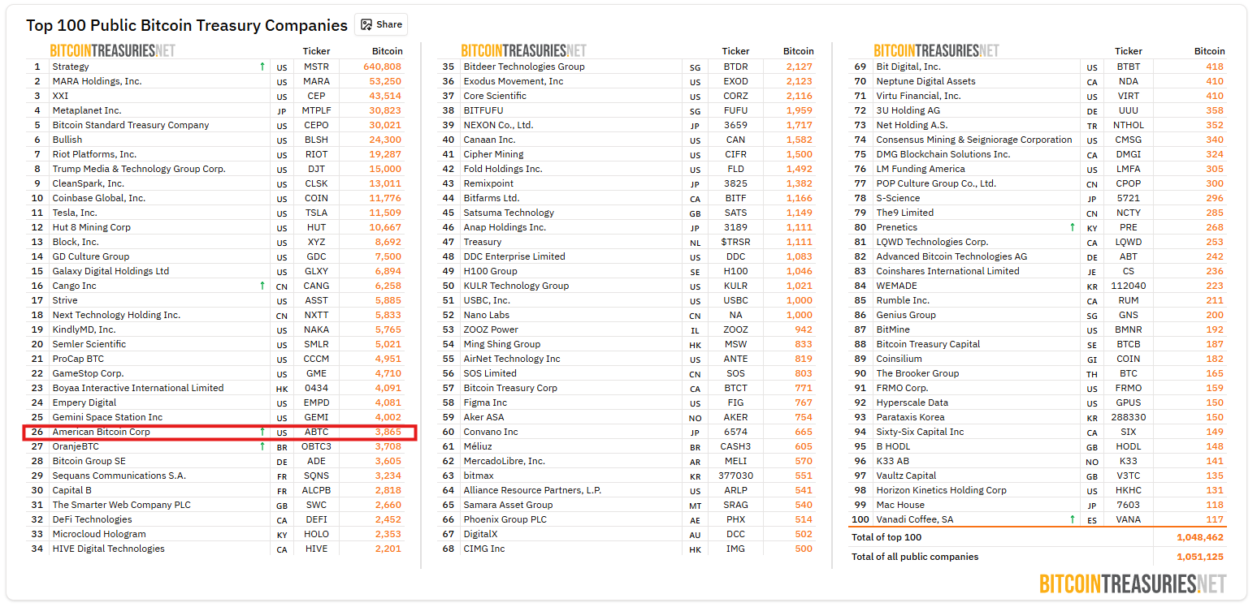1257x607 pixels.
Task: Click the Share button
Action: [x=381, y=24]
